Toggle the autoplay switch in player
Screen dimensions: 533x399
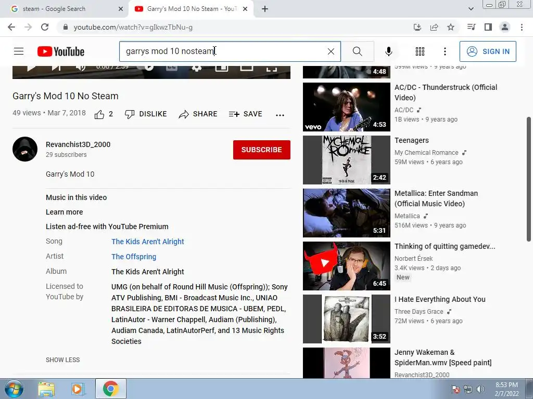tap(147, 67)
